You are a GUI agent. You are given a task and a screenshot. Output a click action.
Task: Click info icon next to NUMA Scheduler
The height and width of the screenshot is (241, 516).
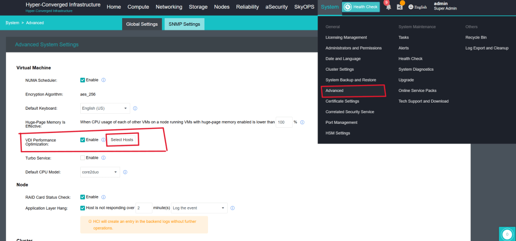tap(104, 80)
